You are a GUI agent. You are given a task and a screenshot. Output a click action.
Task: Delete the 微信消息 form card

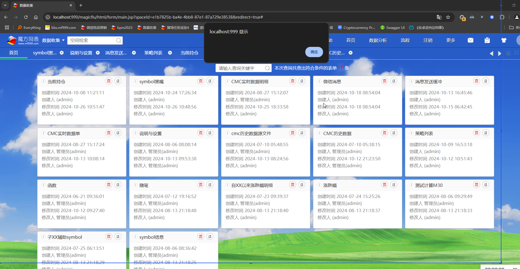point(385,81)
